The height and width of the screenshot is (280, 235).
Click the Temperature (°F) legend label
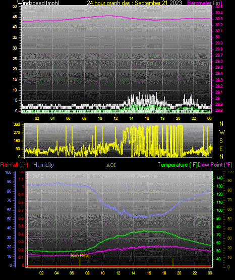tap(178, 165)
